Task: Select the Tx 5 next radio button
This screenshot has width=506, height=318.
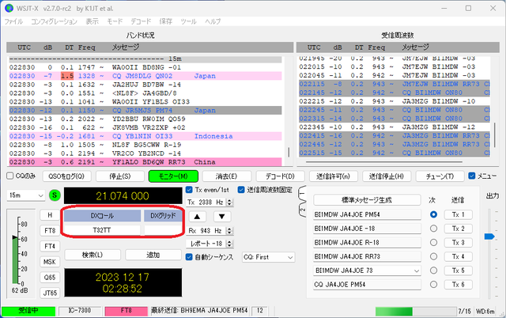Action: pyautogui.click(x=433, y=271)
